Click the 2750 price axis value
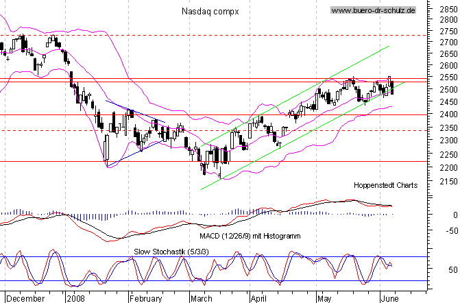Viewport: 460px width, 303px height. [448, 32]
